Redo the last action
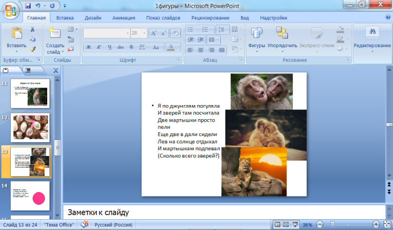 [52, 5]
